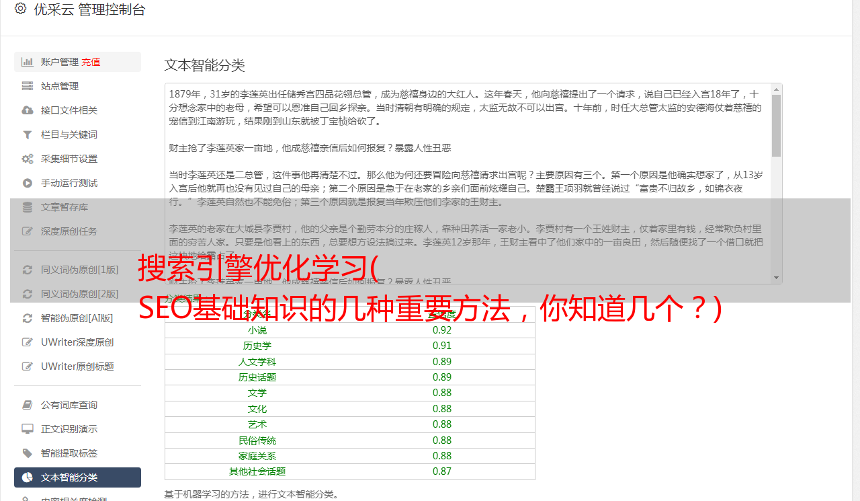Select the 小说 category cell

257,330
